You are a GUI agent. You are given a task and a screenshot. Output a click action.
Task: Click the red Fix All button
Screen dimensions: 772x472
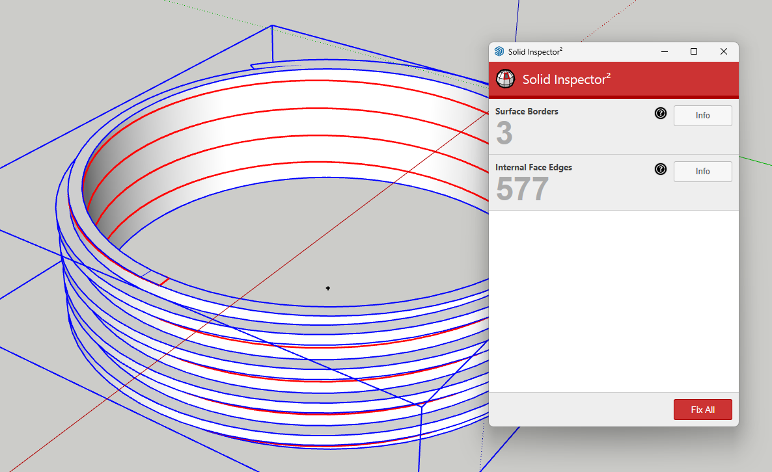pyautogui.click(x=702, y=410)
